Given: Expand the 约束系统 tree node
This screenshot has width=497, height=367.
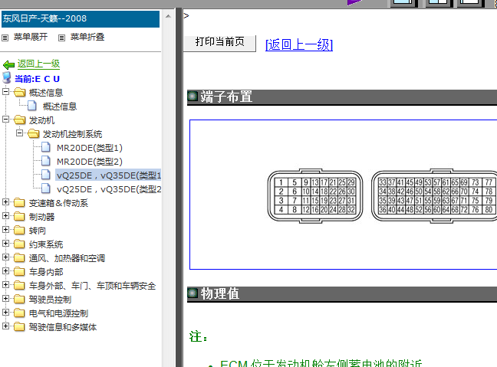Looking at the screenshot, I should point(5,243).
